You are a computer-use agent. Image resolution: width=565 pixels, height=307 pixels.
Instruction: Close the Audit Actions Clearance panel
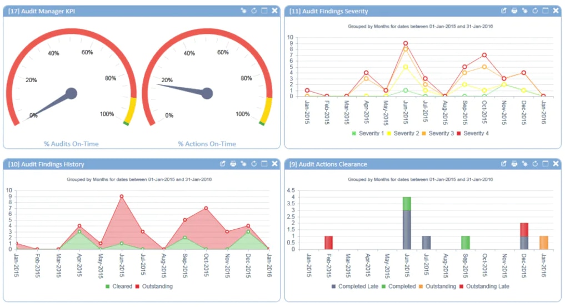pos(556,164)
